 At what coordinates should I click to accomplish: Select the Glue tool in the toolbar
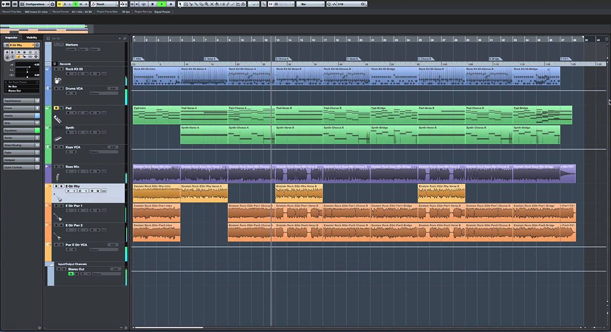pos(197,4)
